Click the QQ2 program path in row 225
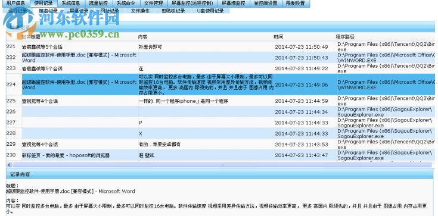This screenshot has height=216, width=438. coord(386,101)
